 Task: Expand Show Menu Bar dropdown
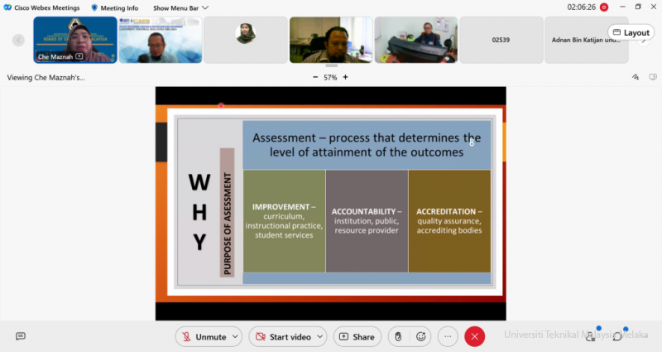180,7
